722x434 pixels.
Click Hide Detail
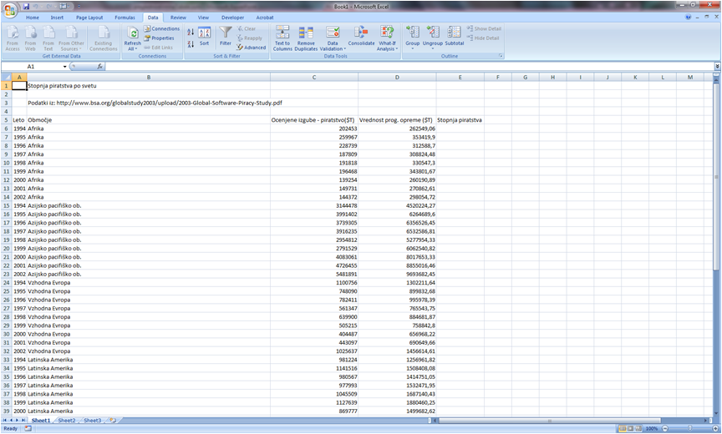click(483, 38)
